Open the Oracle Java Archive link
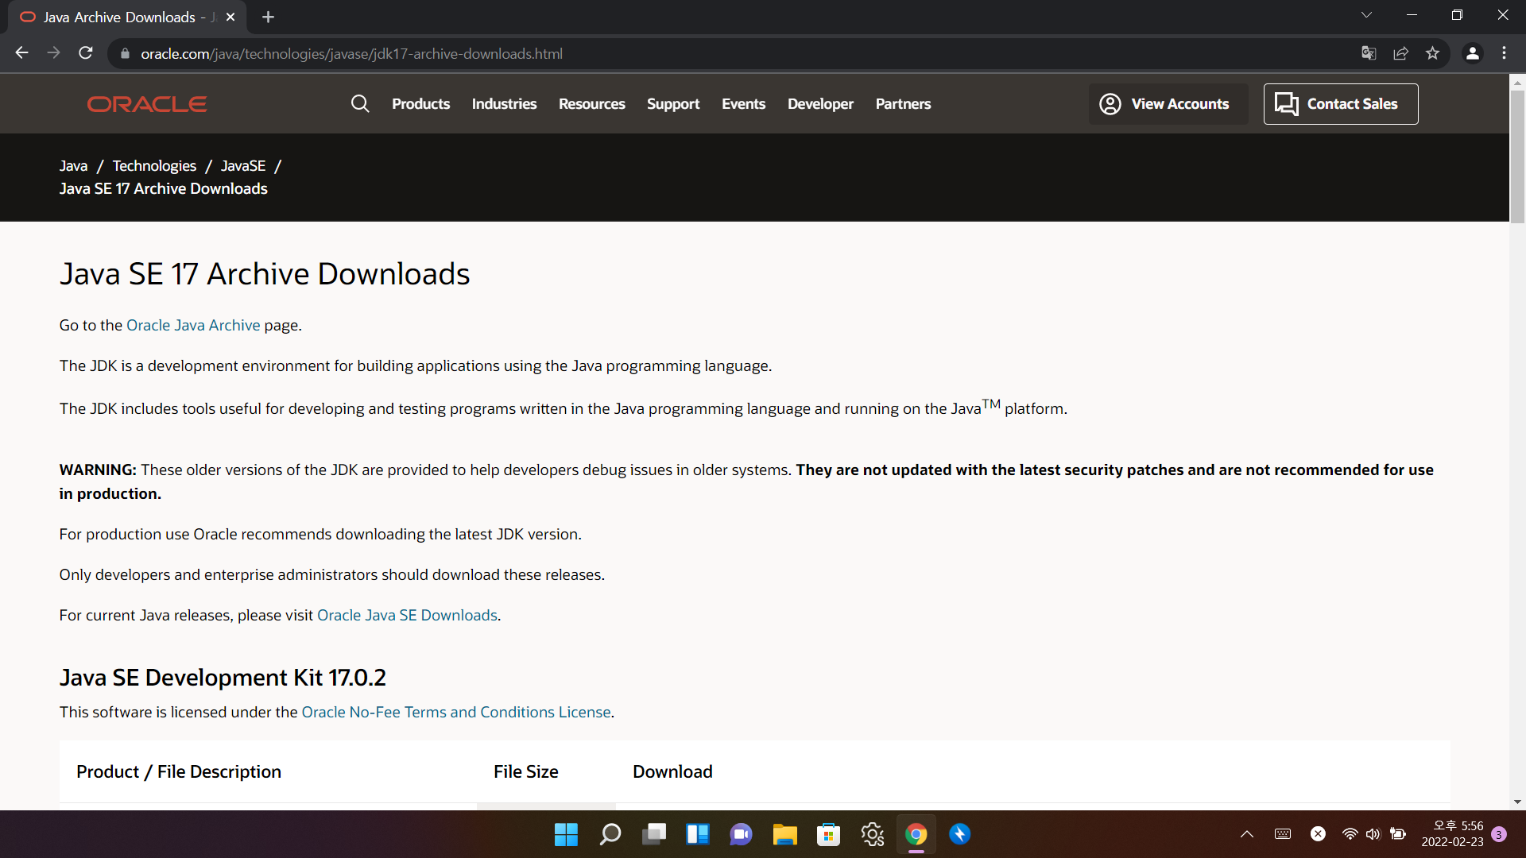Screen dimensions: 1526x858 (193, 325)
